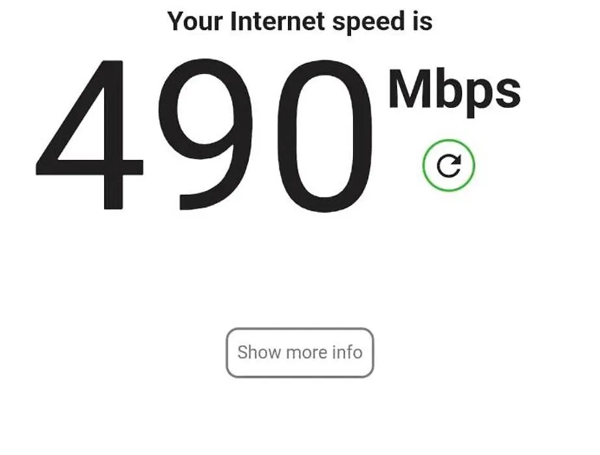This screenshot has width=600, height=455.
Task: Click the green circular refresh icon
Action: pos(449,165)
